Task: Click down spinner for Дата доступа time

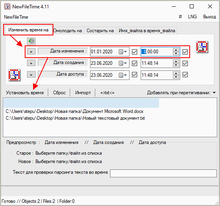Action: (x=176, y=77)
